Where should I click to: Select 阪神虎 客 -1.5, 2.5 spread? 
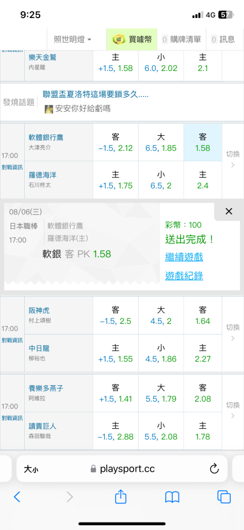point(116,315)
